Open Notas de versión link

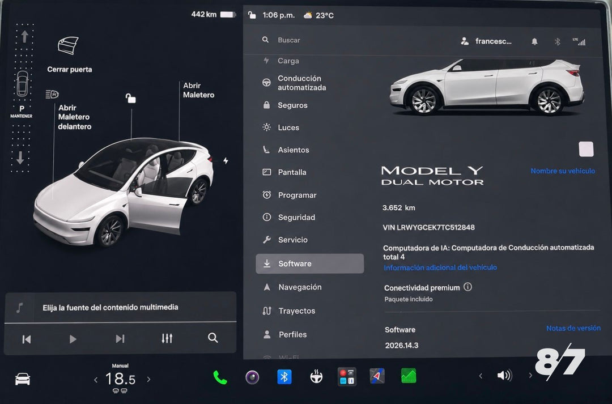click(x=573, y=328)
